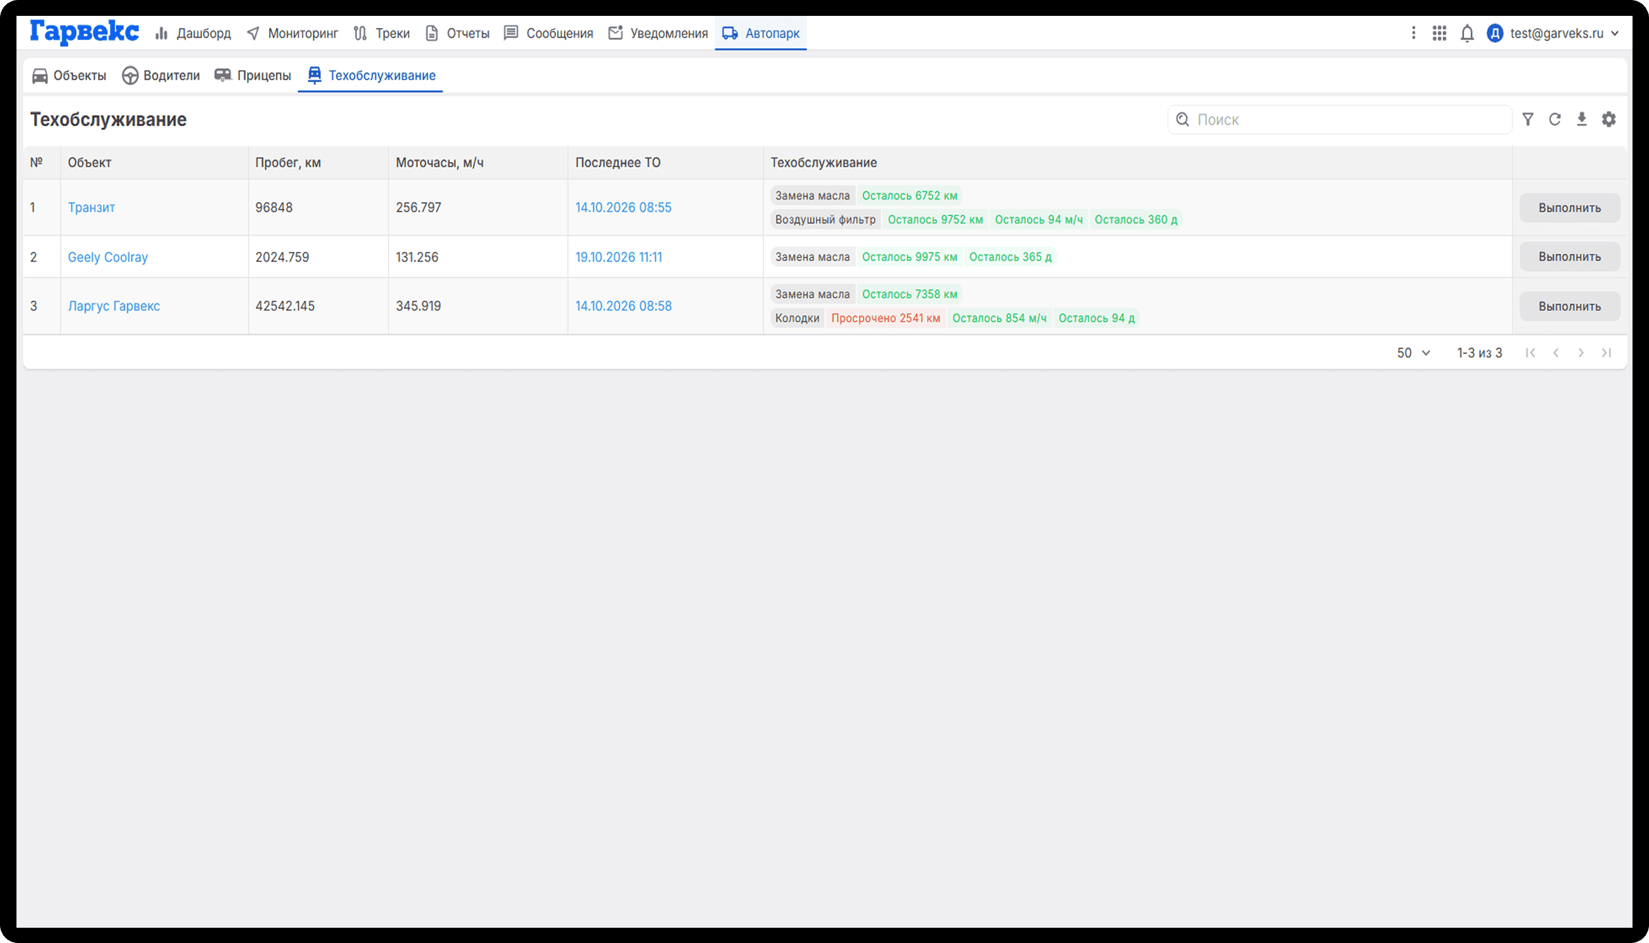Open the apps grid icon
This screenshot has height=943, width=1649.
(1439, 33)
